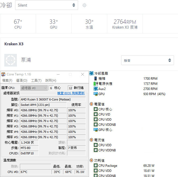This screenshot has width=178, height=177.
Task: Click the 7 奈米 process field
Action: pos(76,148)
